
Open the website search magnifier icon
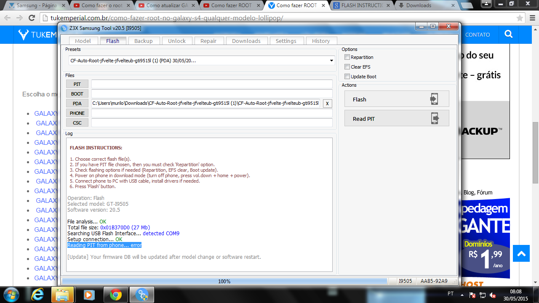[x=509, y=35]
